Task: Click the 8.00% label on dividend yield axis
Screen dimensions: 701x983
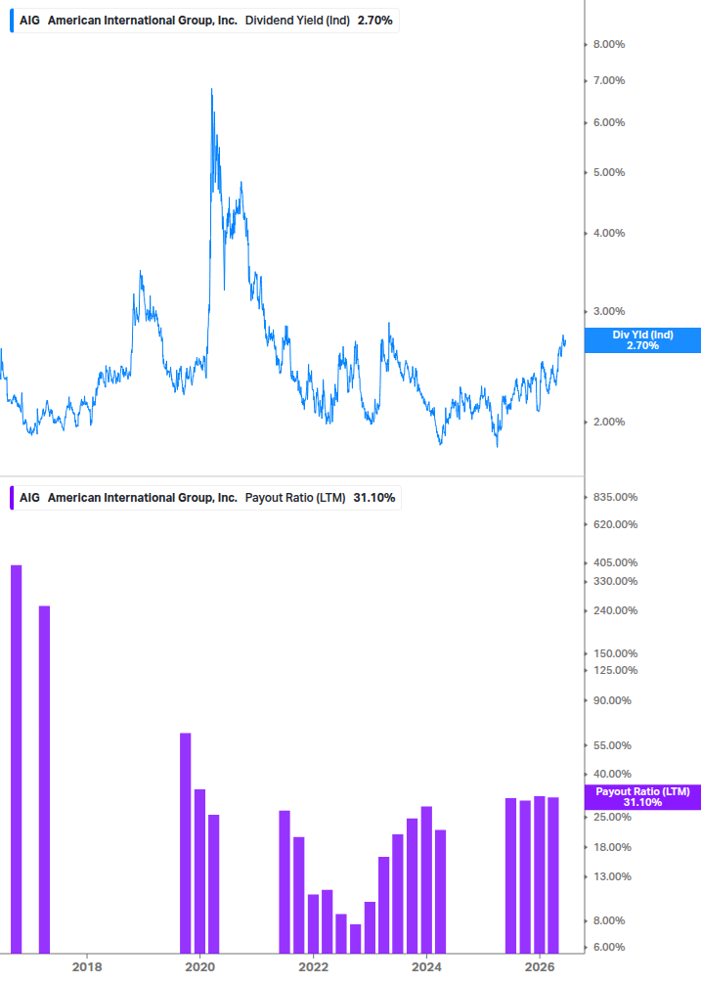Action: (609, 45)
